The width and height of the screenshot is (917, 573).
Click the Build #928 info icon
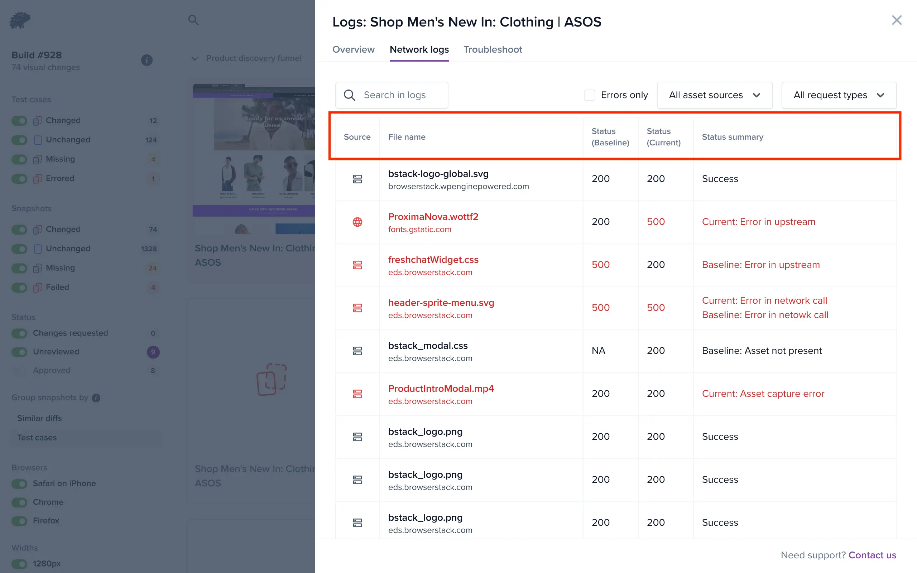tap(147, 60)
